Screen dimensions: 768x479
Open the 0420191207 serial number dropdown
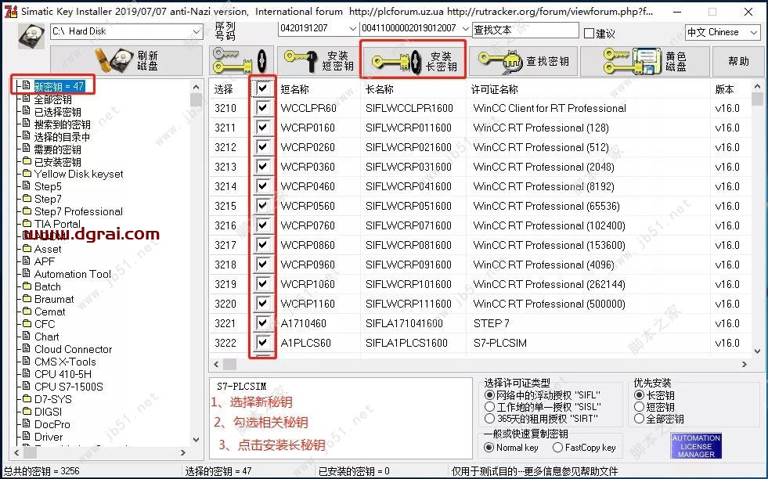(x=318, y=28)
